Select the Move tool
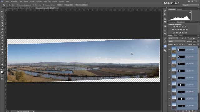This screenshot has height=112, width=200. tap(2, 12)
